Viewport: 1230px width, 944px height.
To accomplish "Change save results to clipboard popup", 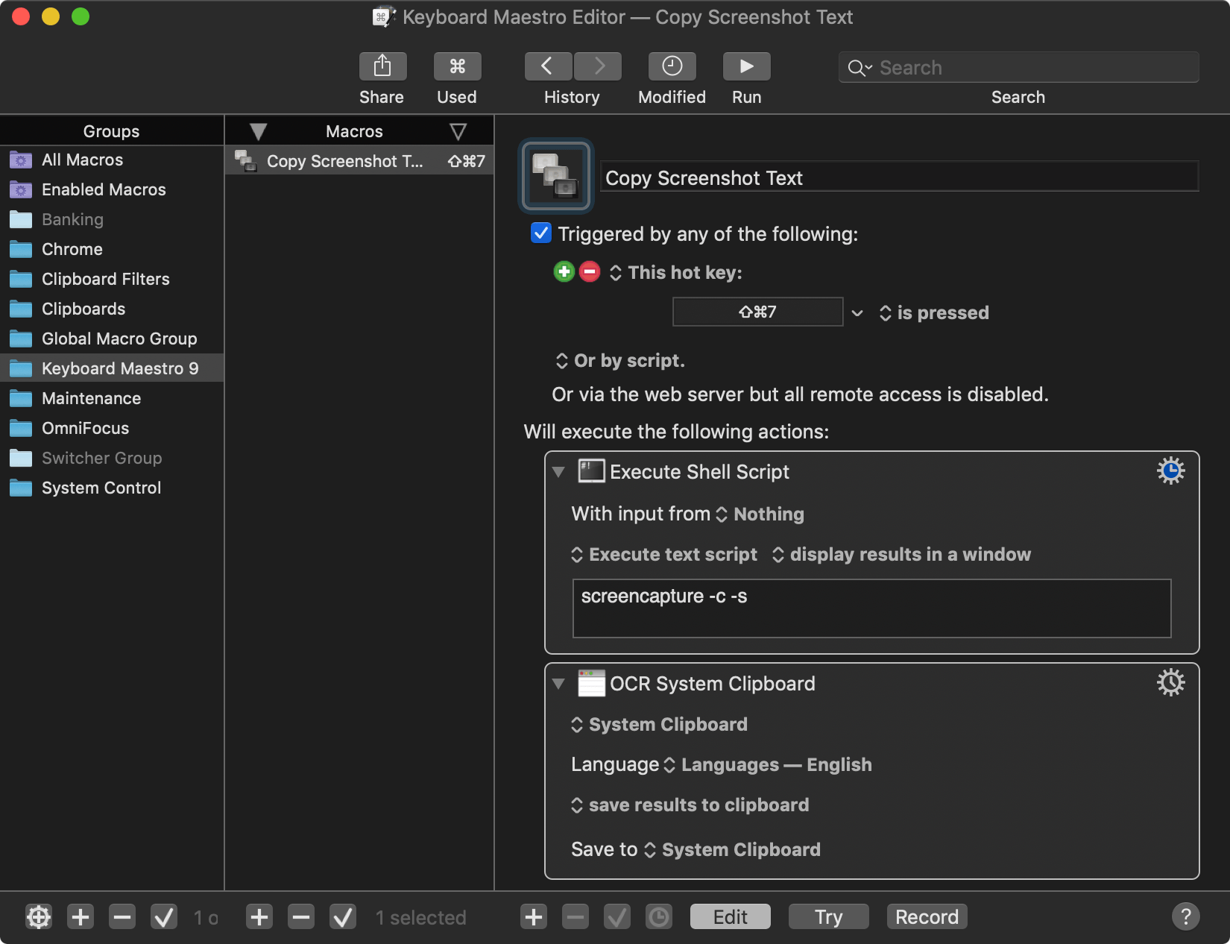I will [690, 805].
